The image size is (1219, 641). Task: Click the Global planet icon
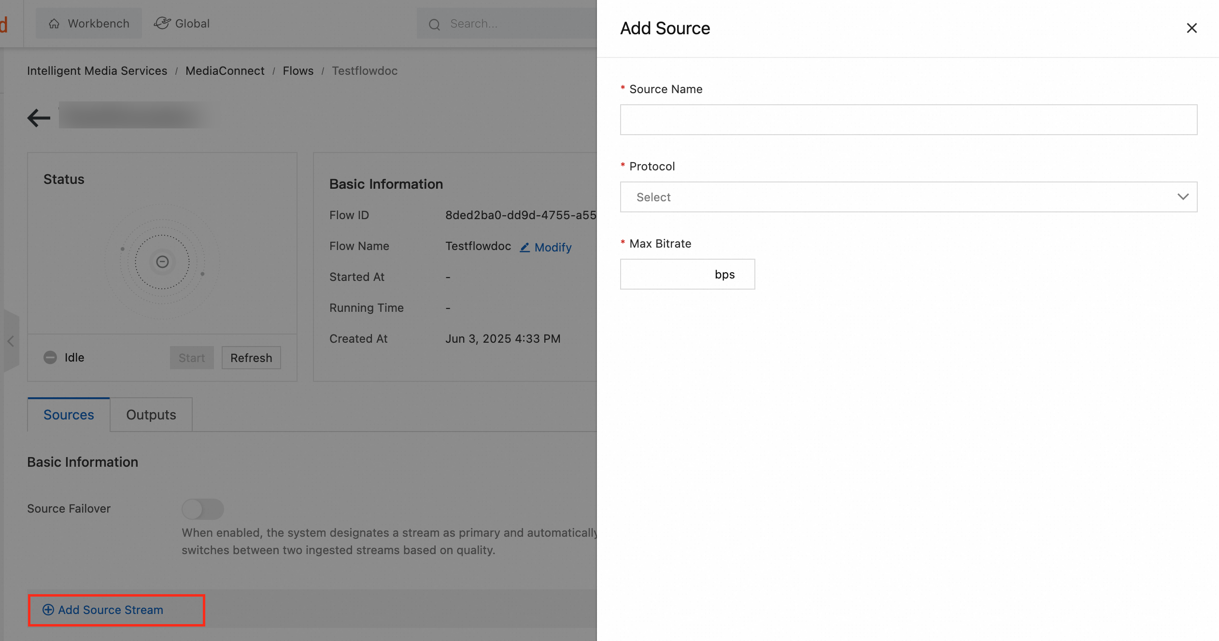162,23
